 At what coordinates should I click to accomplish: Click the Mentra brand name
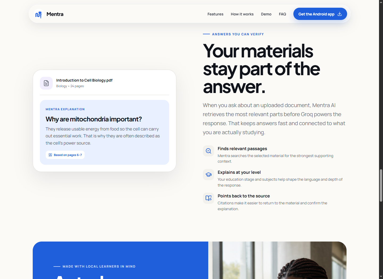tap(55, 14)
